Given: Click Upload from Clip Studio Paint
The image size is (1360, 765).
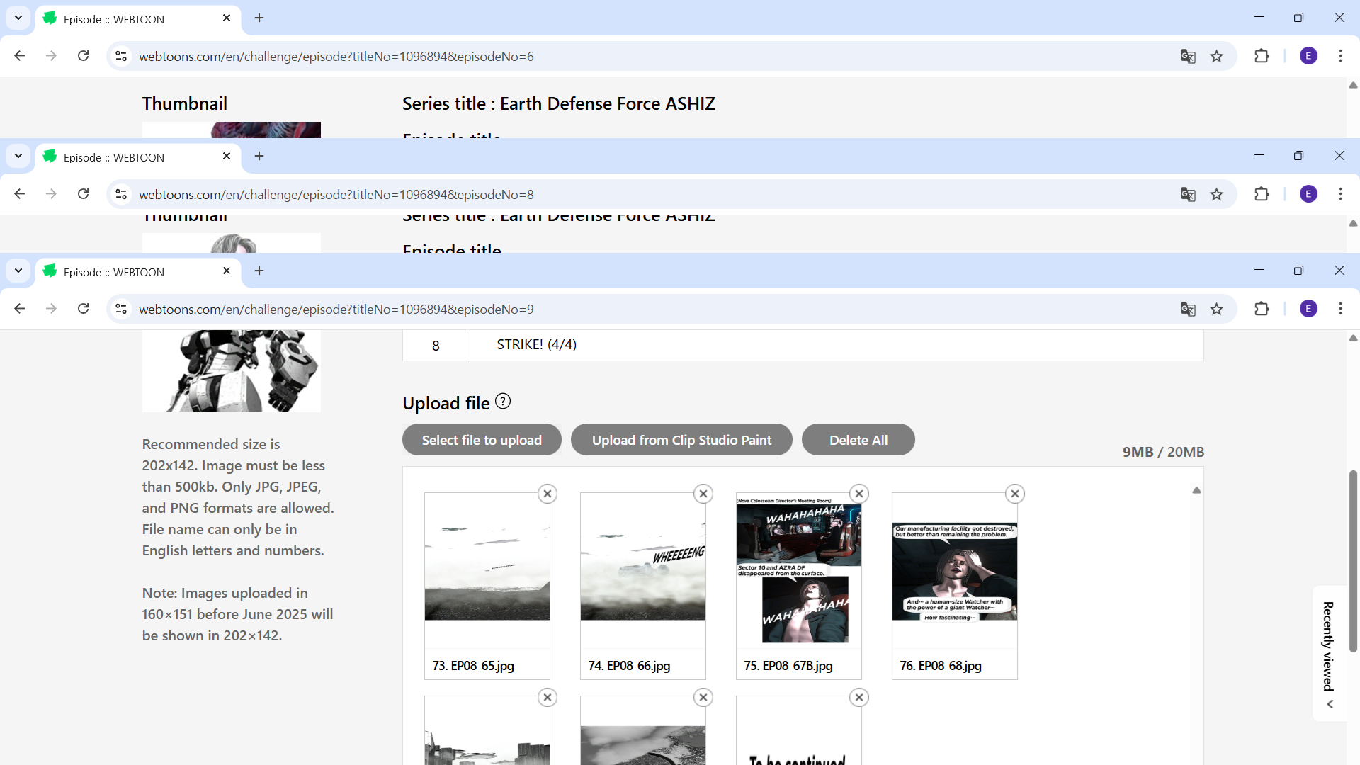Looking at the screenshot, I should (681, 440).
